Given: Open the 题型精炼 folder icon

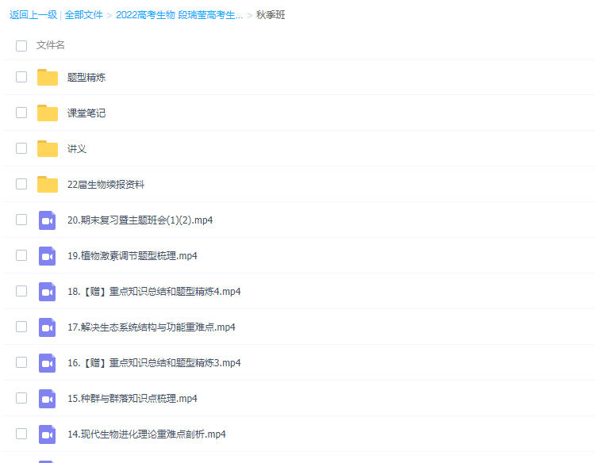Looking at the screenshot, I should point(48,78).
